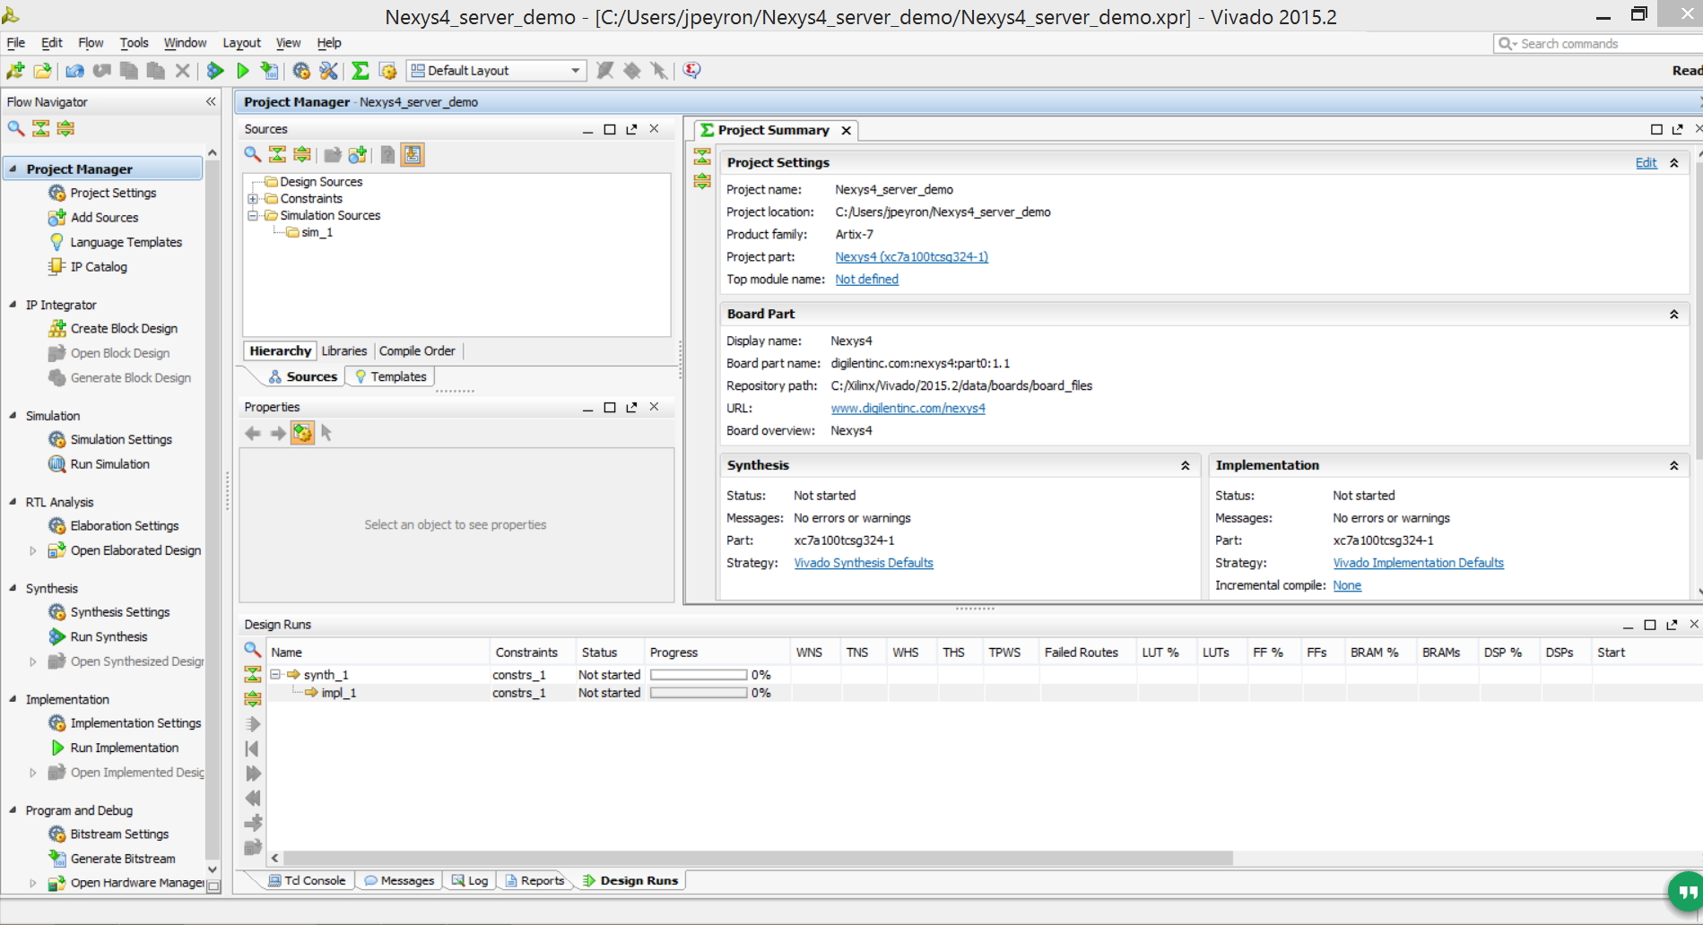Collapse the Synthesis summary section
The width and height of the screenshot is (1703, 925).
coord(1185,466)
